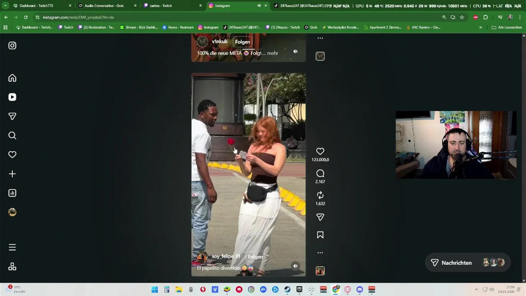Open Chrome tab search dropdown
526x296 pixels.
5,6
